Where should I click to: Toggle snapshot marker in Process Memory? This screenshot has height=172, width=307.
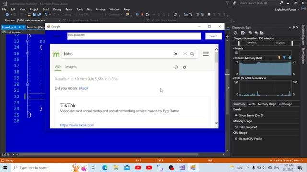pos(284,58)
